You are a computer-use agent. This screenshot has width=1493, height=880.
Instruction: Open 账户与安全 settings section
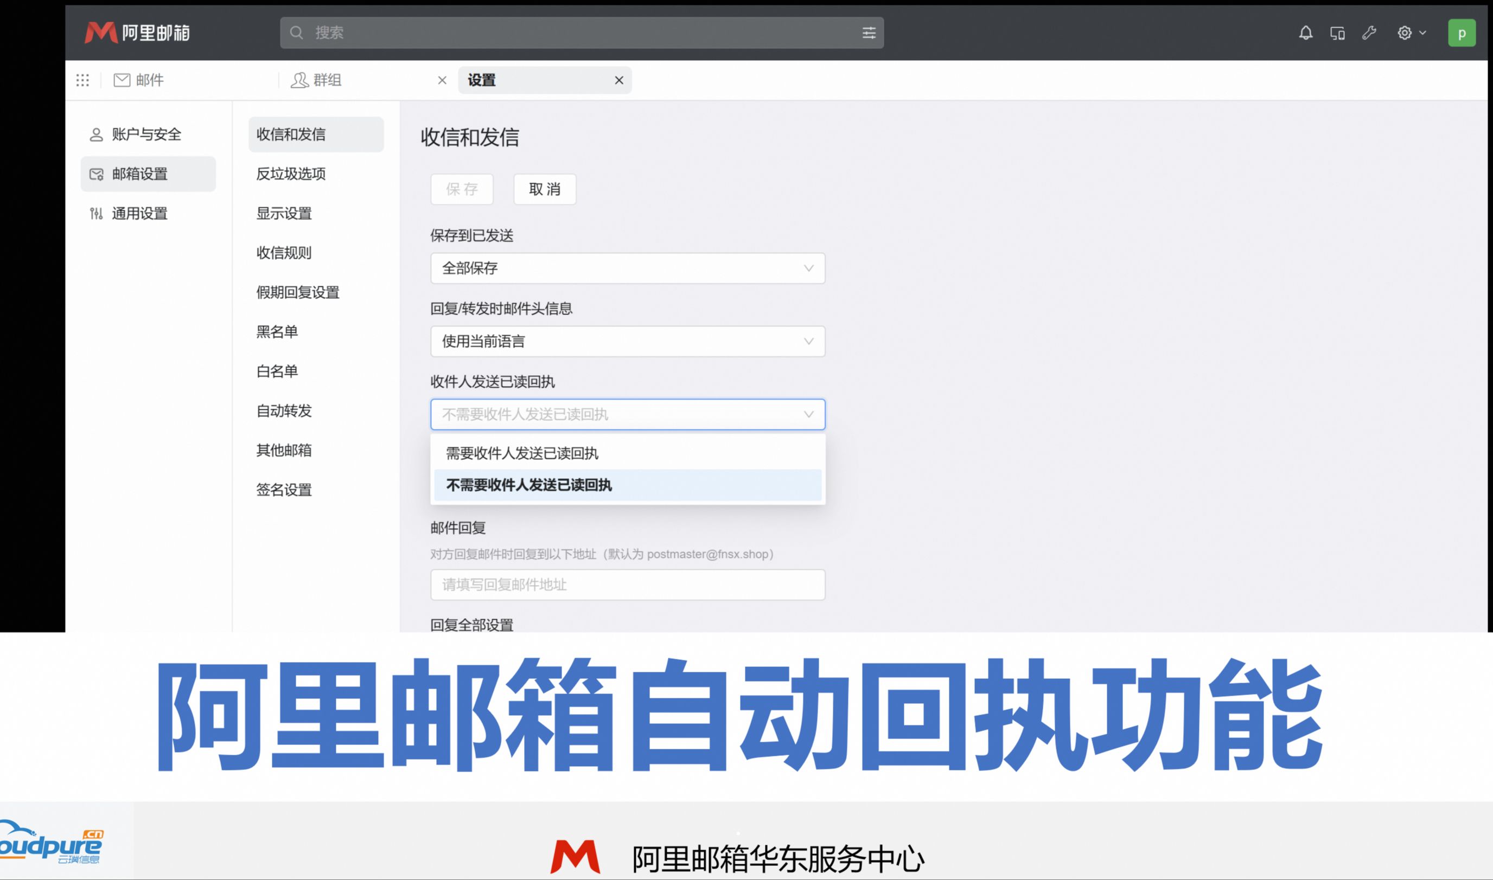(148, 134)
